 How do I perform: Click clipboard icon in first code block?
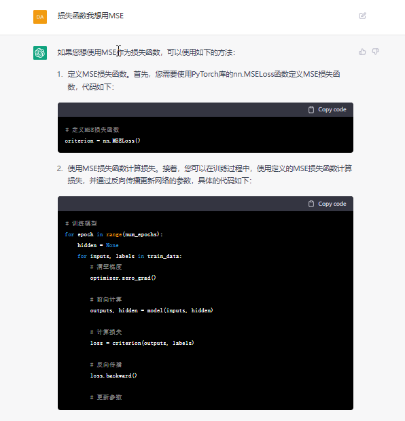(311, 109)
